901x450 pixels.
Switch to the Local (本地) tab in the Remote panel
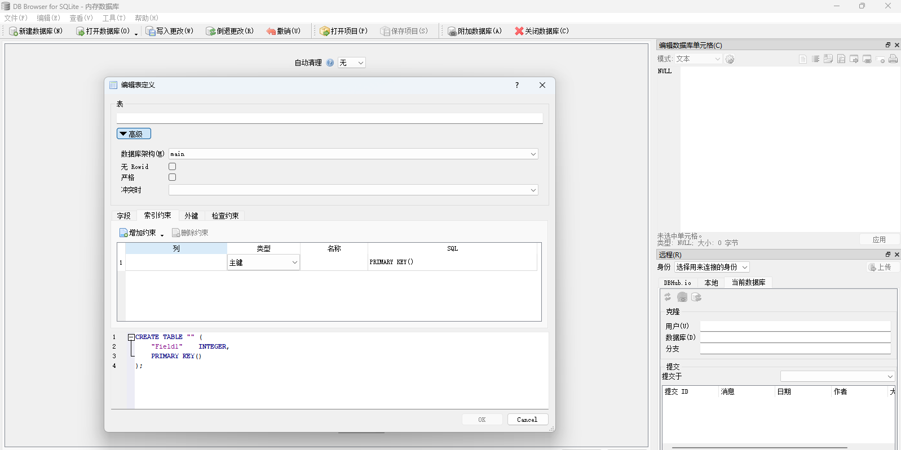pos(712,283)
